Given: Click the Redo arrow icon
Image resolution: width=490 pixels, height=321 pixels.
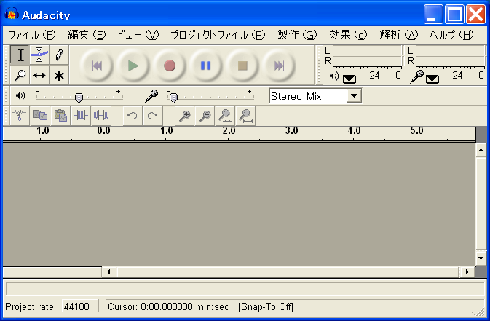Looking at the screenshot, I should pos(152,116).
